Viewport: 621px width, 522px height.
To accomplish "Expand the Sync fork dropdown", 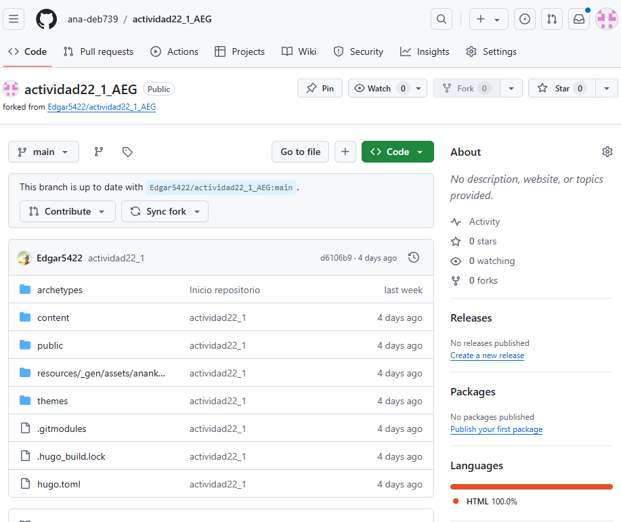I will [165, 211].
